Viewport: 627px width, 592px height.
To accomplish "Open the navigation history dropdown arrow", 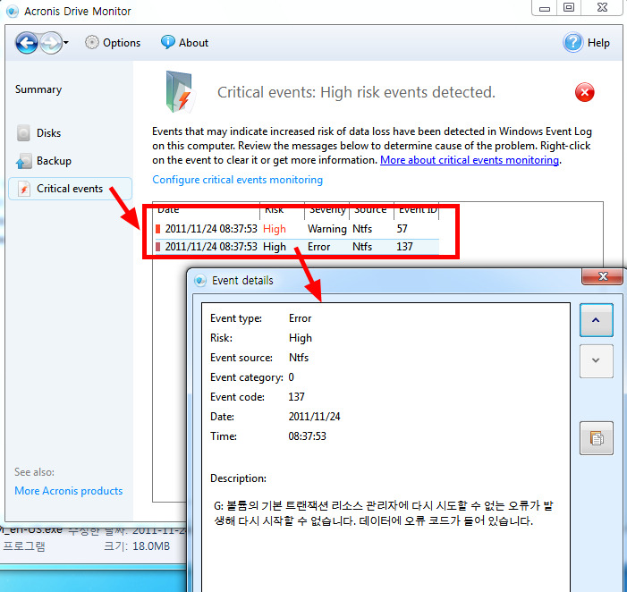I will click(x=66, y=43).
